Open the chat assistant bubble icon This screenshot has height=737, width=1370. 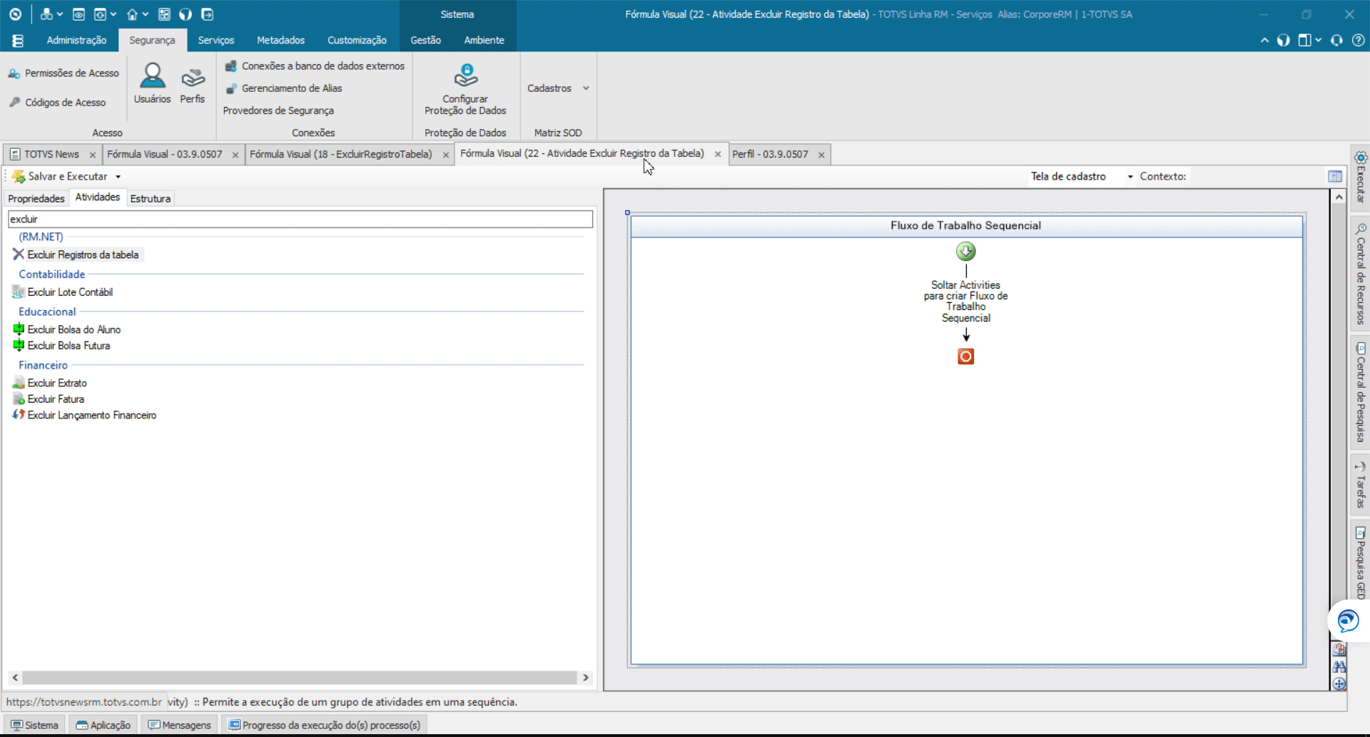coord(1348,621)
